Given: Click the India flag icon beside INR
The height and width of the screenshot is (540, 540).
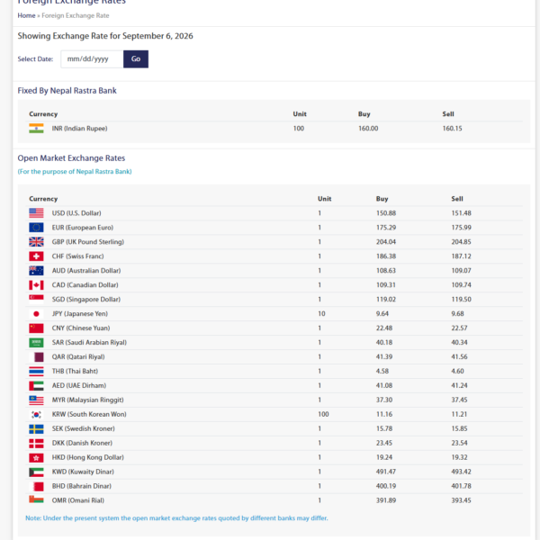Looking at the screenshot, I should pos(36,129).
